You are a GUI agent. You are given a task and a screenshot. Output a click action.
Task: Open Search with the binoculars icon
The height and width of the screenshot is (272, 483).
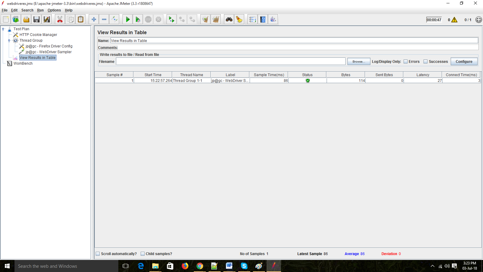(x=229, y=19)
